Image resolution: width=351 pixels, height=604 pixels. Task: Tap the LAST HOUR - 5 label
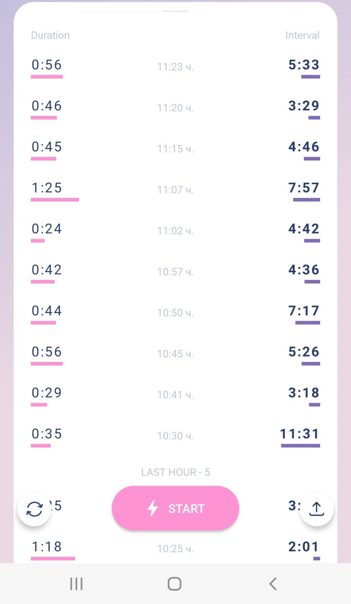click(175, 472)
